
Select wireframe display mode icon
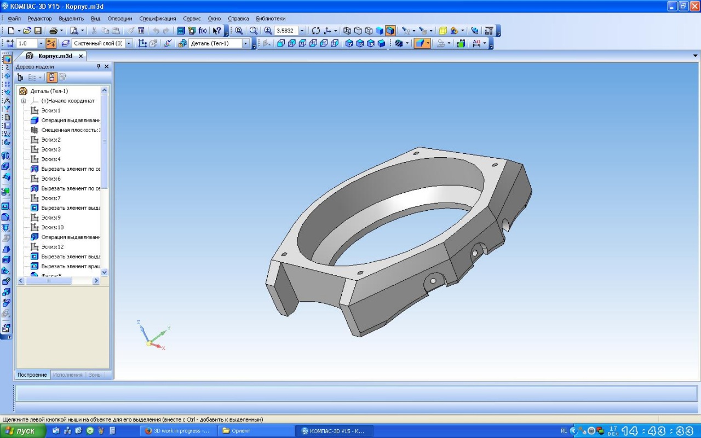coord(347,31)
